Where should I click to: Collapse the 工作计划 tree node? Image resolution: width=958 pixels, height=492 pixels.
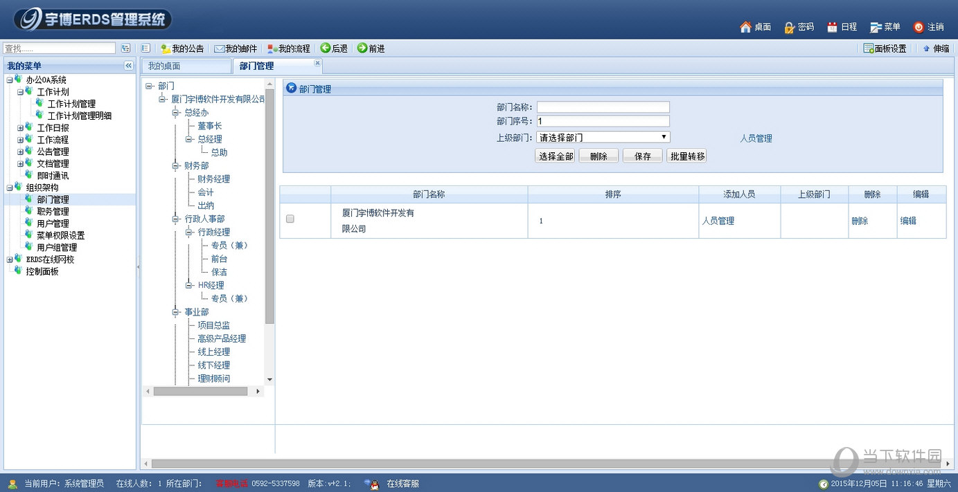21,92
